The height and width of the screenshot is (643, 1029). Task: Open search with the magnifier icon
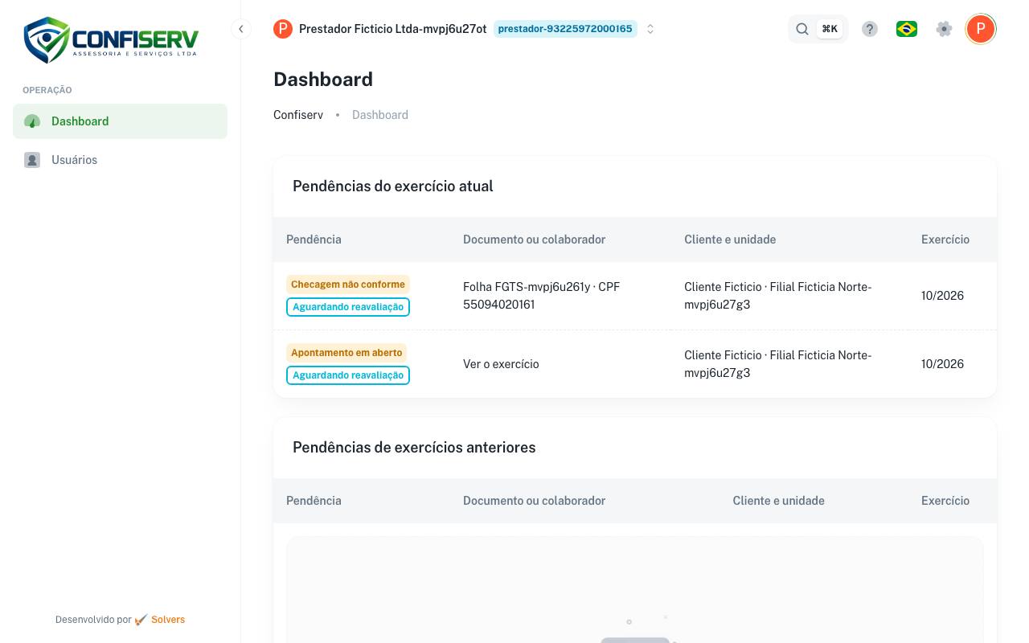tap(802, 29)
